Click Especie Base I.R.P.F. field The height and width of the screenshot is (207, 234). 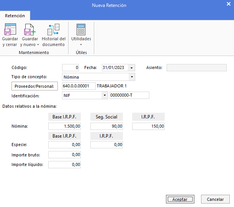tap(64, 145)
